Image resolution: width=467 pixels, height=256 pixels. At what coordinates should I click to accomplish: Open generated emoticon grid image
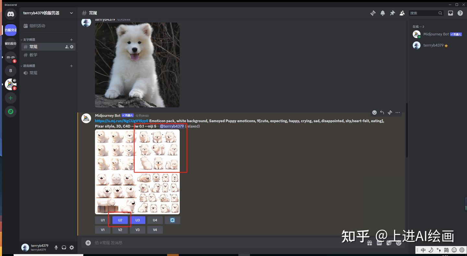point(137,172)
